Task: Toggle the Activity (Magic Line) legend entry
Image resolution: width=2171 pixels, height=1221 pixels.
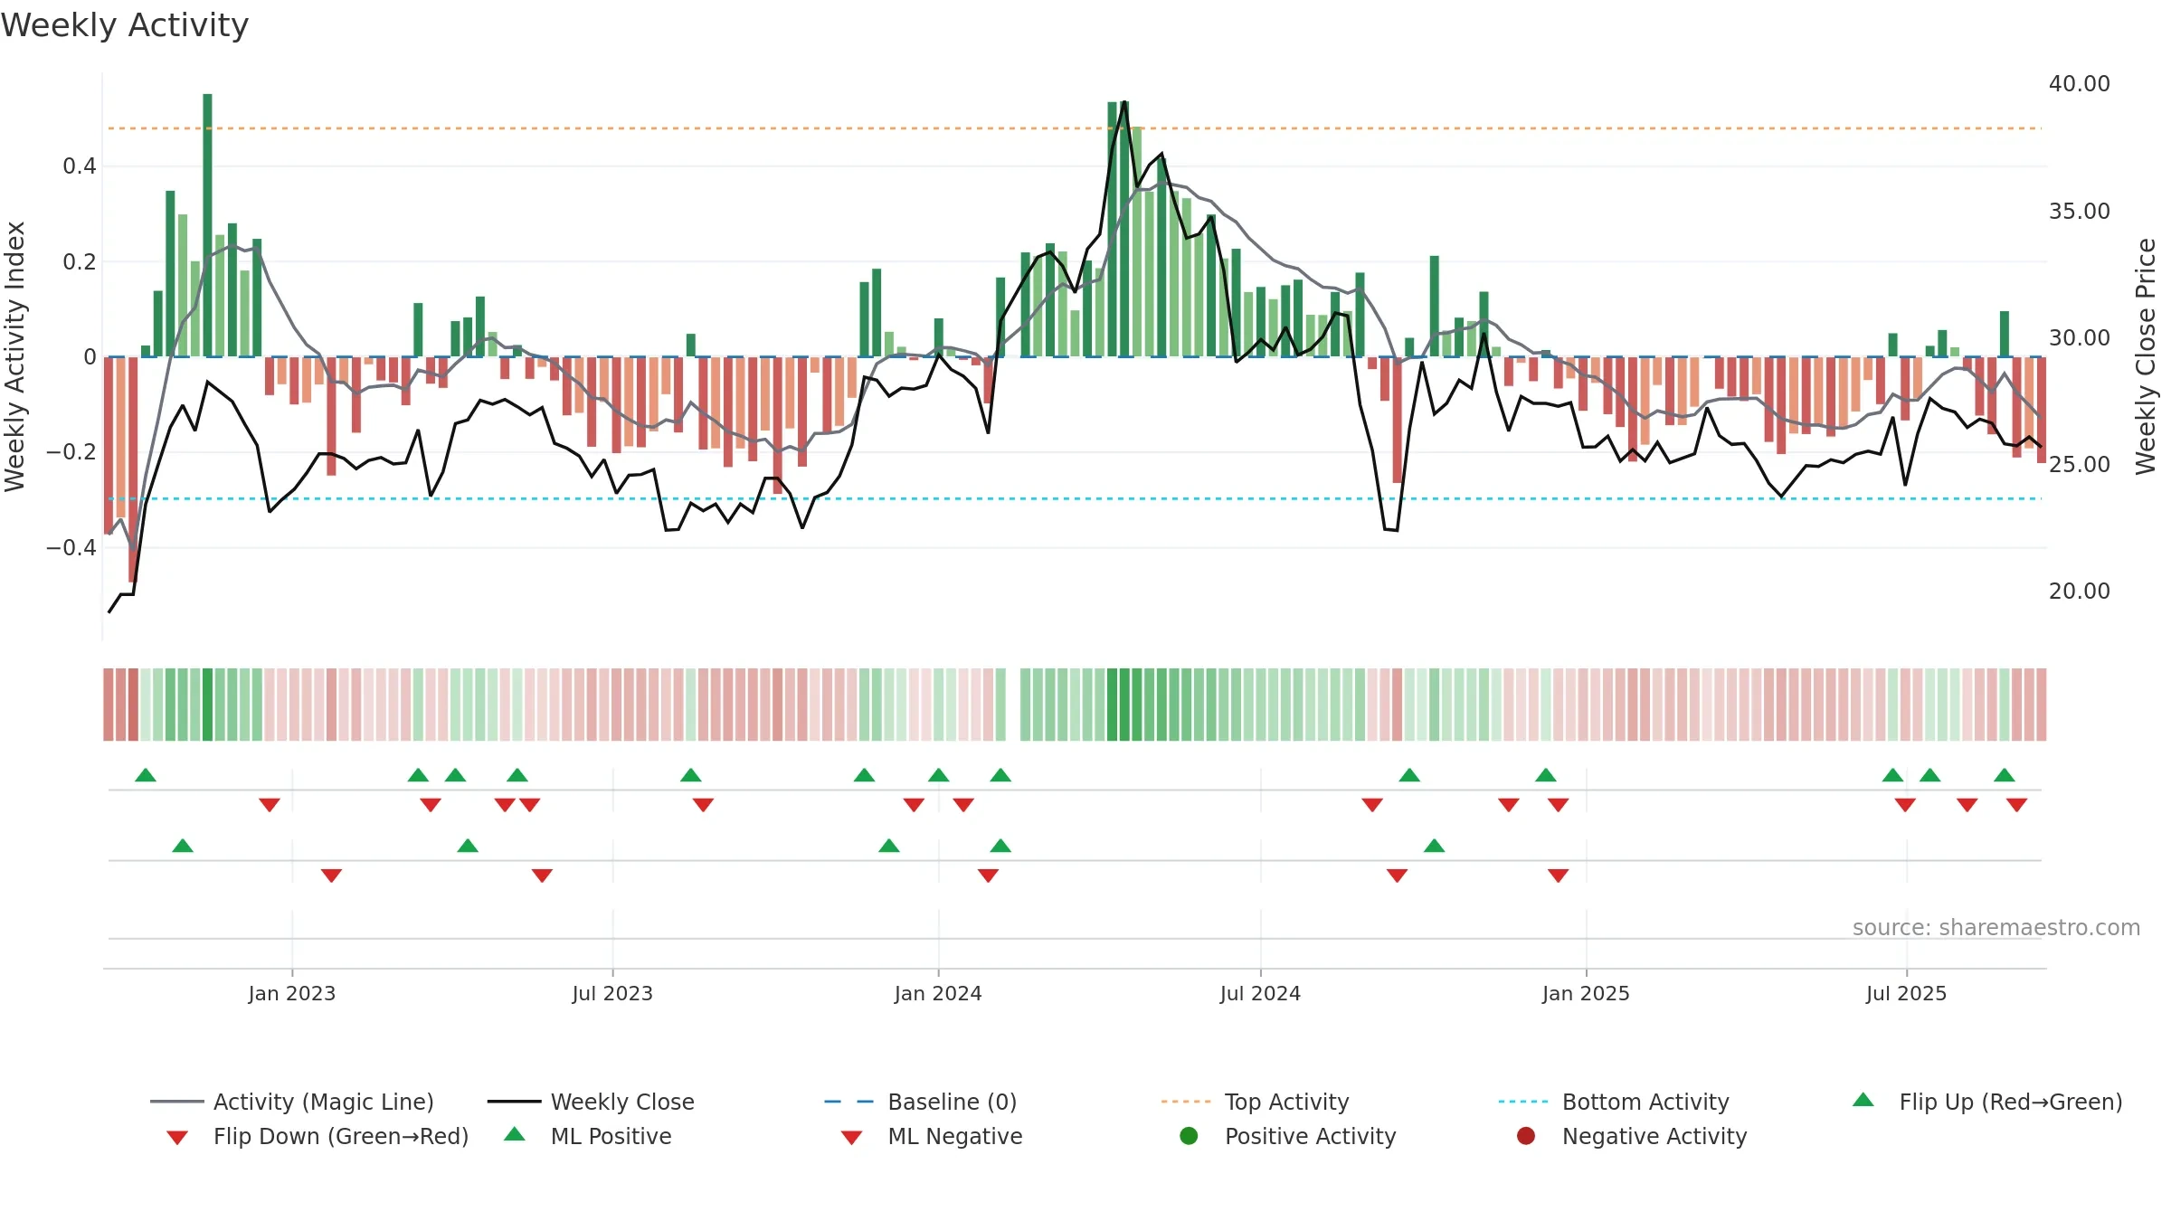Action: point(292,1102)
